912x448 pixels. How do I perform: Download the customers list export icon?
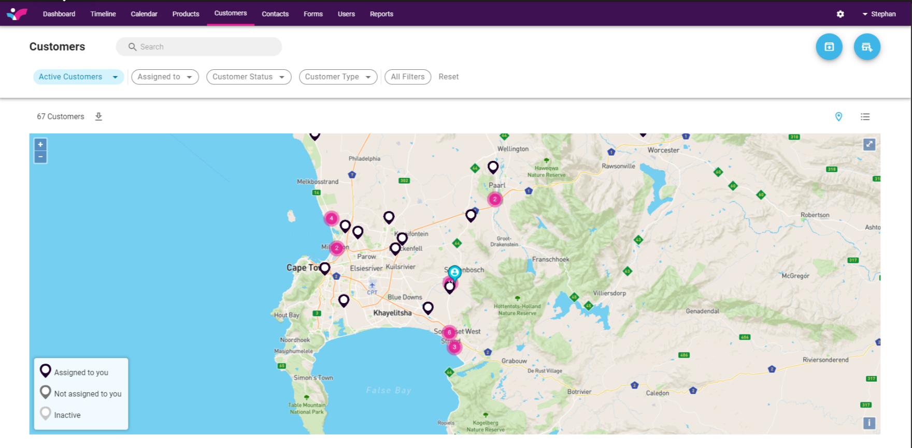(x=98, y=116)
